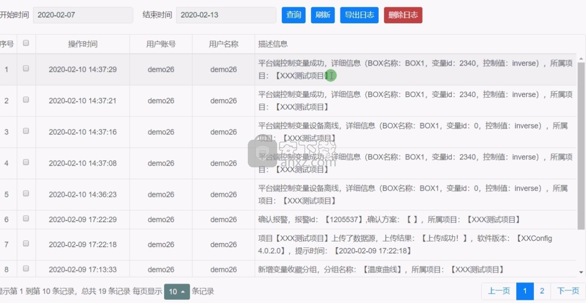Click the 设备离线 description in row 5
Image resolution: width=586 pixels, height=303 pixels.
click(x=413, y=194)
